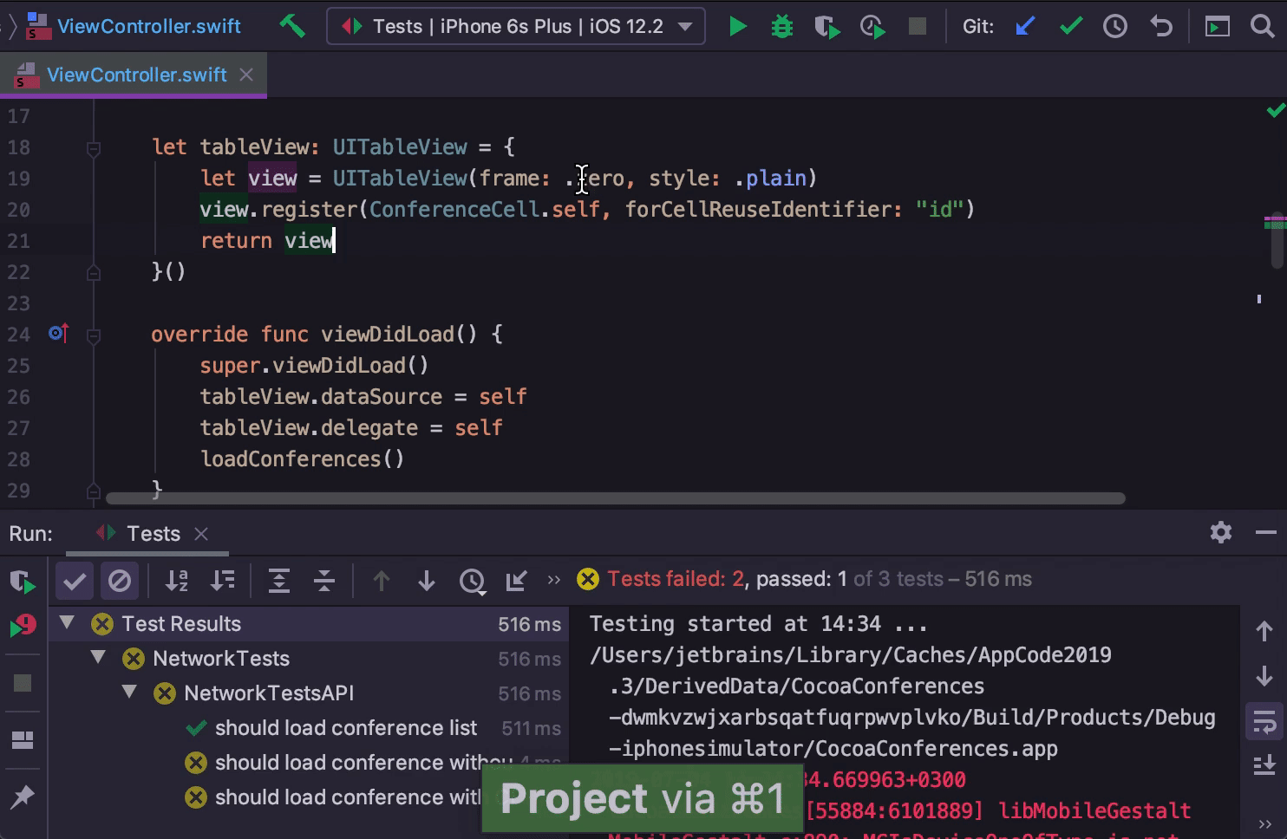Rerun failed tests in Run panel

point(23,626)
